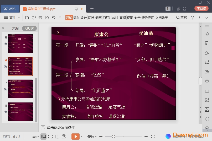Screen dimensions: 212x141
Task: Click the zoom slider handle
Action: [113, 137]
